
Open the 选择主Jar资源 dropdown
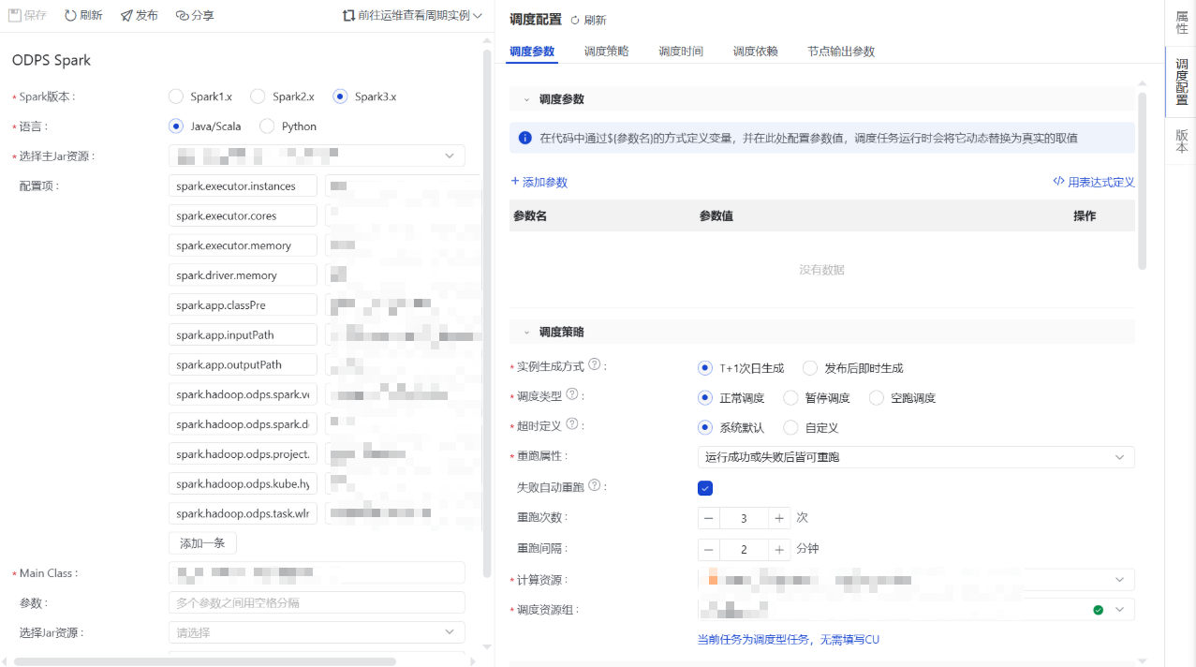(317, 156)
